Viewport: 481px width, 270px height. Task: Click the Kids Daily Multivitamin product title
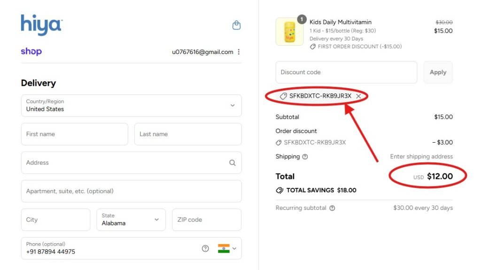[341, 22]
